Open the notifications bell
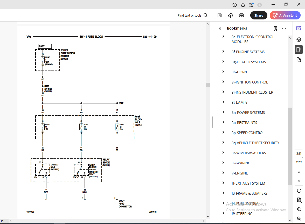The image size is (305, 224). pyautogui.click(x=243, y=5)
